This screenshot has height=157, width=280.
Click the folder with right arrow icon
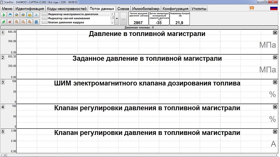pyautogui.click(x=23, y=15)
